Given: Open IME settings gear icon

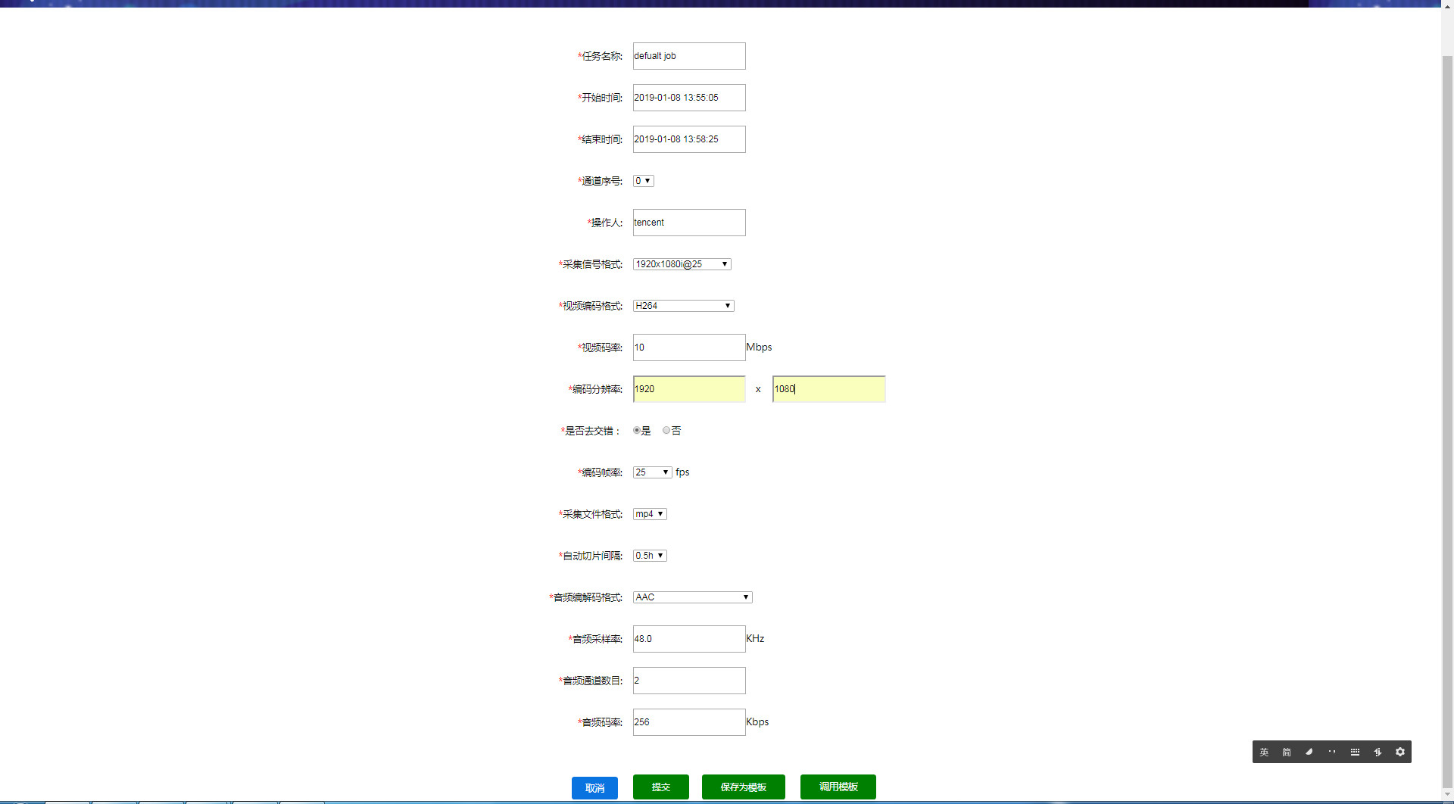Looking at the screenshot, I should (x=1400, y=752).
